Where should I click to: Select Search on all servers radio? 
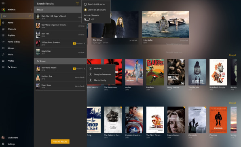pos(85,10)
